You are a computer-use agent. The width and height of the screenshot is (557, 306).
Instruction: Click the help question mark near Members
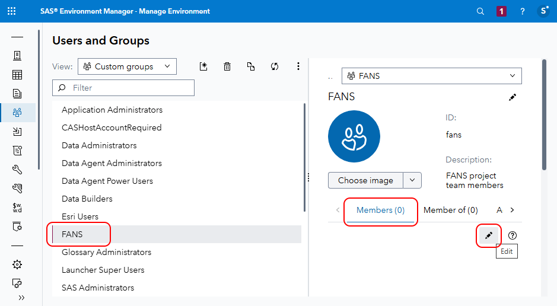513,235
